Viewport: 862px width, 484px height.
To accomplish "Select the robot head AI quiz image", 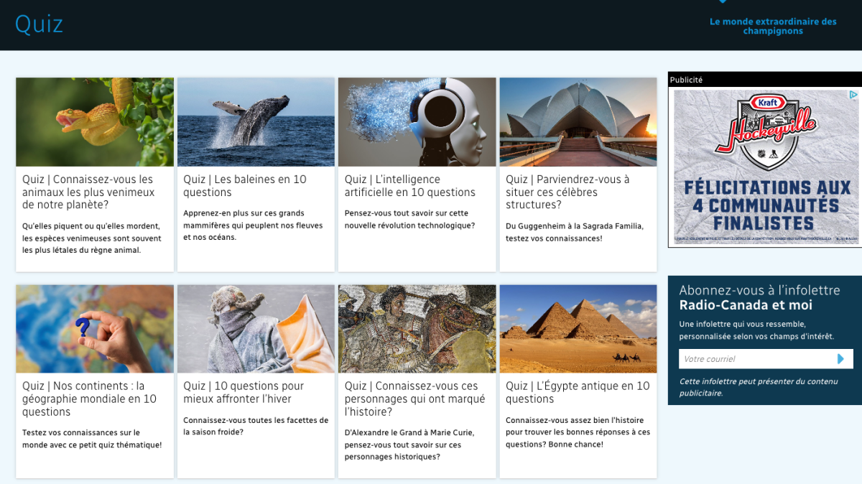I will [x=417, y=122].
